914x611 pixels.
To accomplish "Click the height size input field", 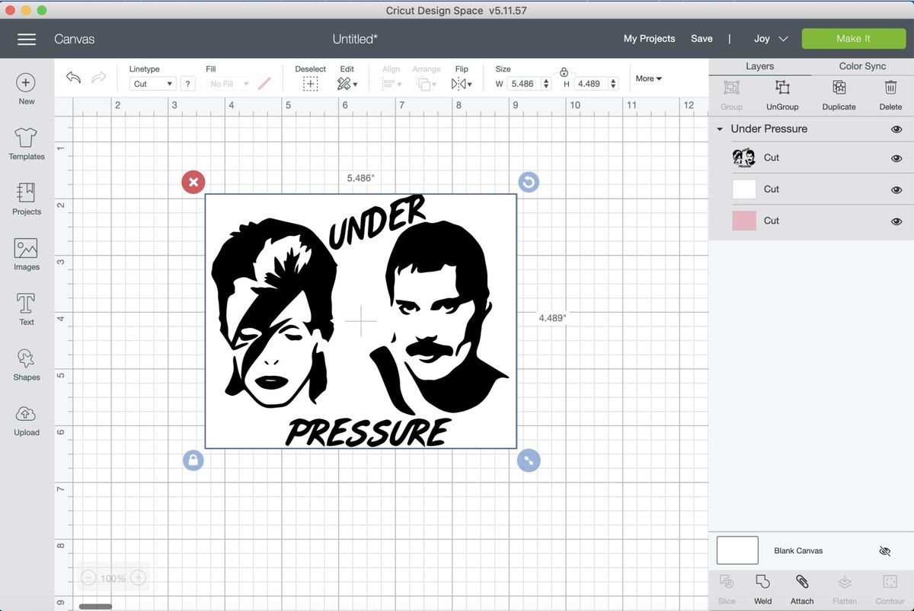I will coord(590,84).
